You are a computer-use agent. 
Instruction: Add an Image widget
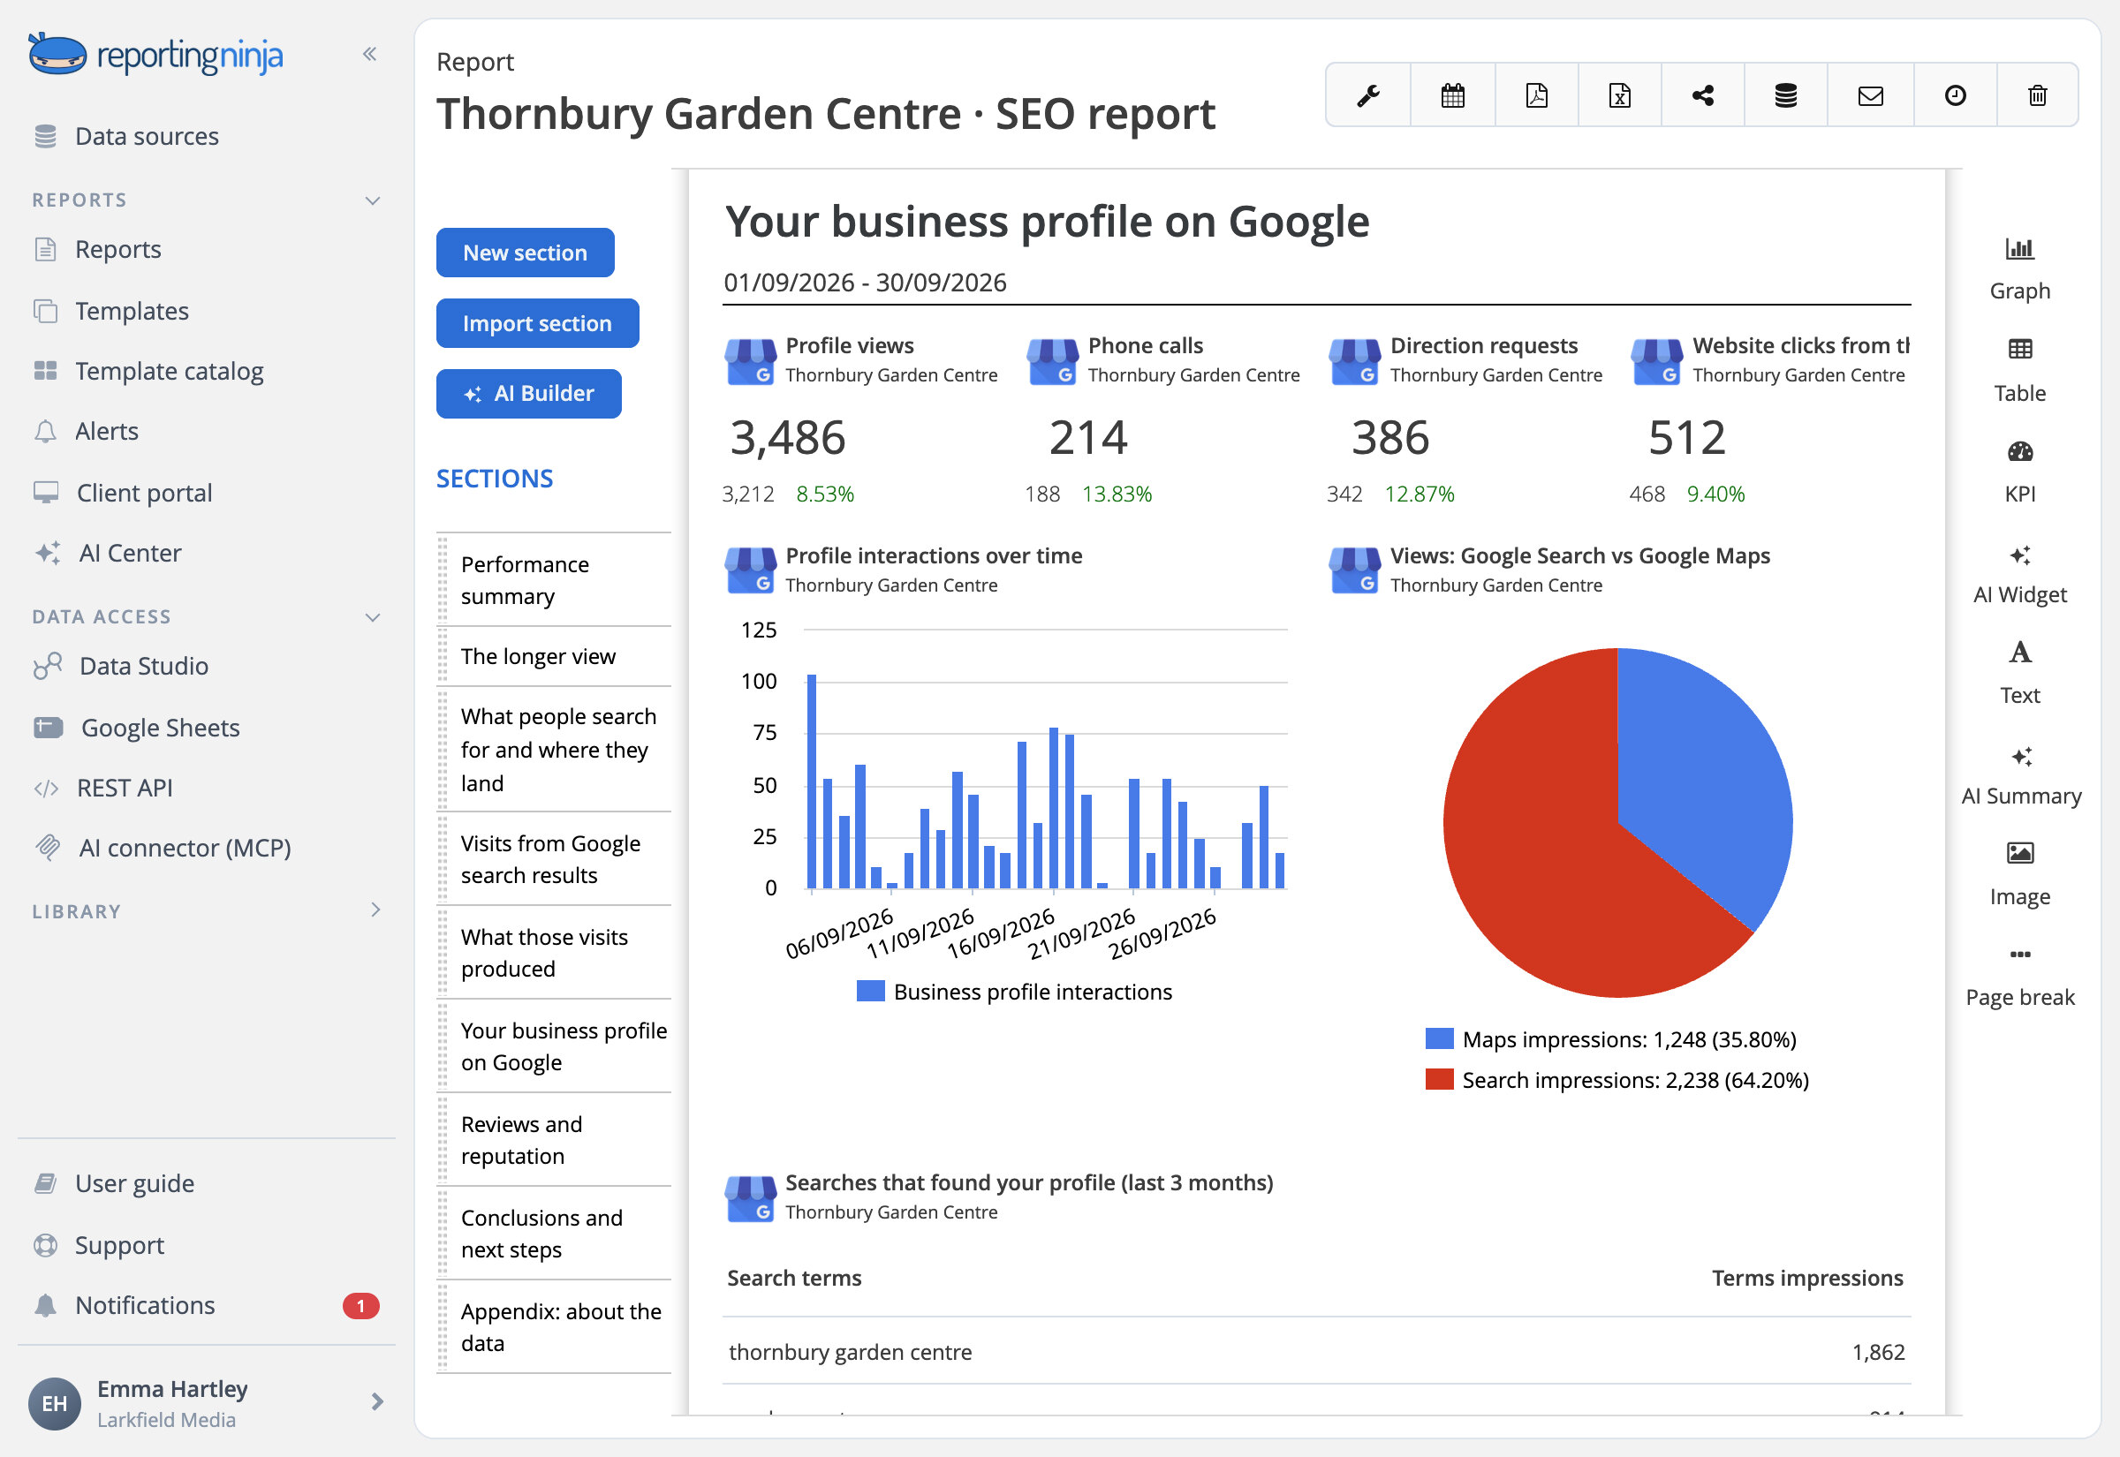pos(2019,875)
